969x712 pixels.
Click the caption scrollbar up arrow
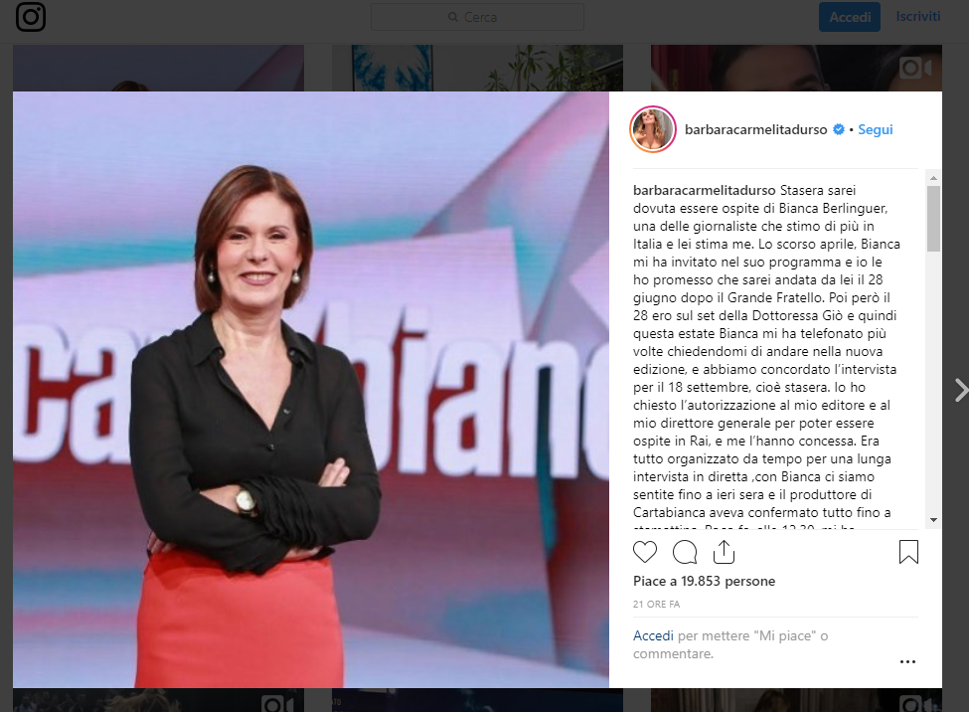click(933, 178)
